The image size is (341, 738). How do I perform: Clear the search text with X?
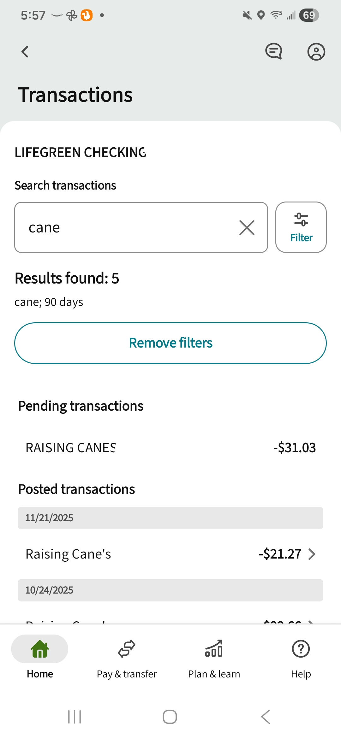point(247,228)
